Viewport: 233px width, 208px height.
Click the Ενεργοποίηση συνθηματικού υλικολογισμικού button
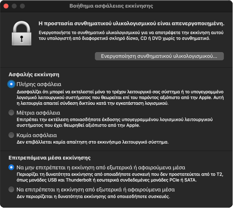tap(159, 56)
